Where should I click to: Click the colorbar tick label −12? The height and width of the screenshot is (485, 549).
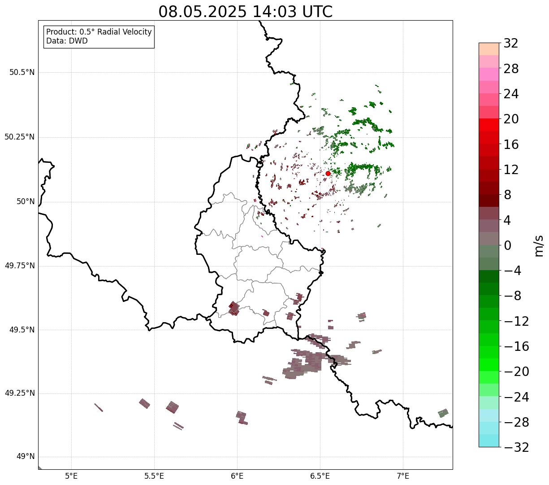click(x=516, y=321)
